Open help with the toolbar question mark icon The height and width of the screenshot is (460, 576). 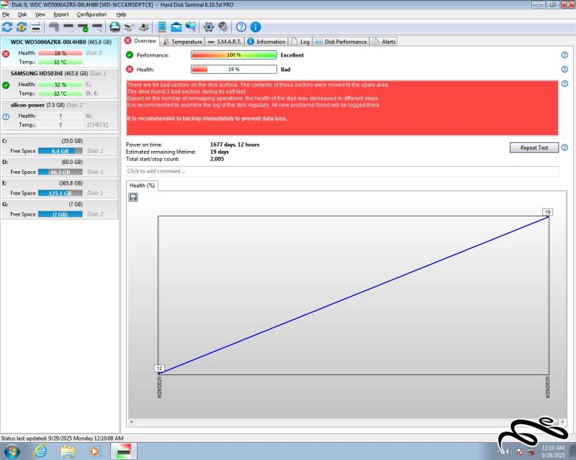coord(241,27)
